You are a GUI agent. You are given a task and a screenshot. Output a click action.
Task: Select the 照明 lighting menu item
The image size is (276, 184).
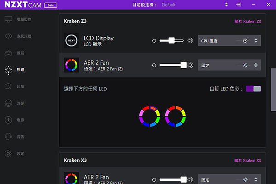[20, 70]
